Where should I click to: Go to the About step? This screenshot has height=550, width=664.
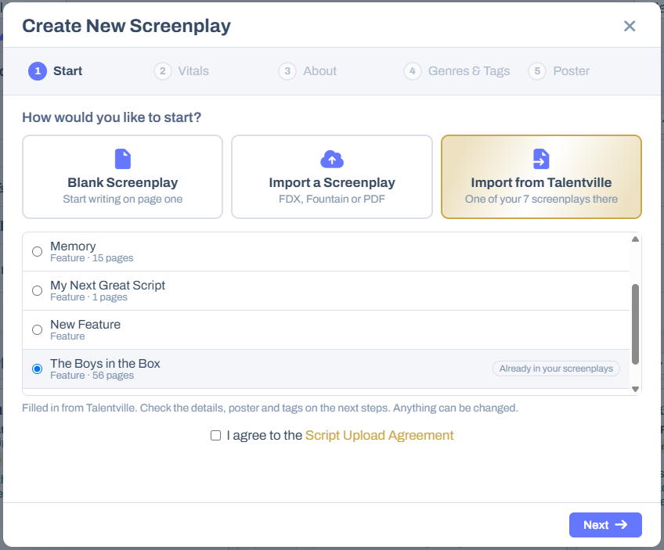click(x=308, y=71)
